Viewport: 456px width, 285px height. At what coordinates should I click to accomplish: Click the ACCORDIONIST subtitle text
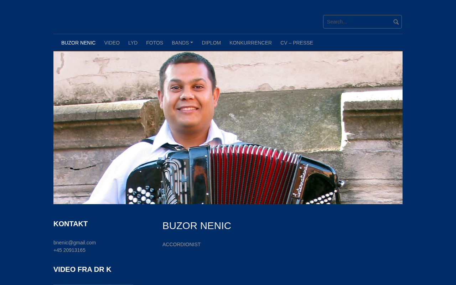(x=181, y=244)
